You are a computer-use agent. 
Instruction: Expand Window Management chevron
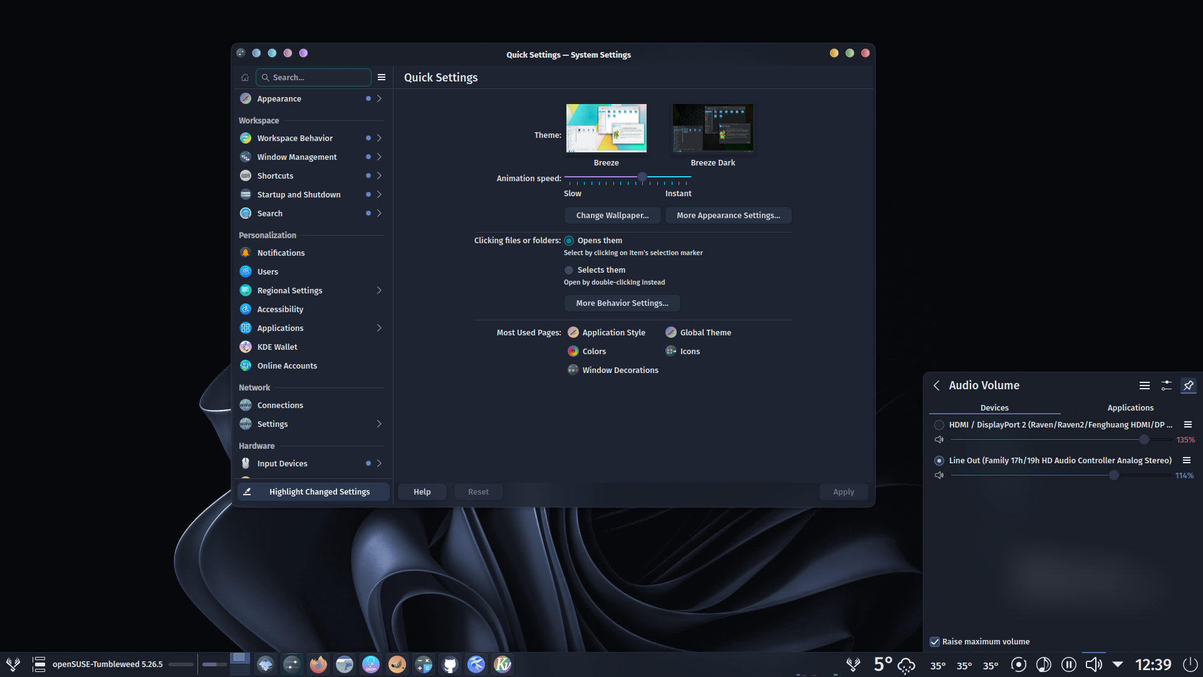[379, 157]
